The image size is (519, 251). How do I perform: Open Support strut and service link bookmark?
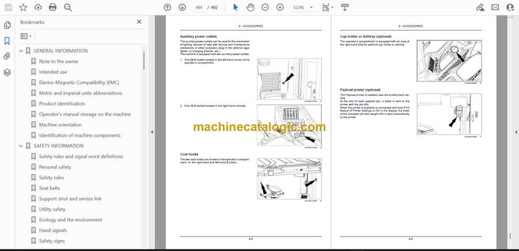70,198
